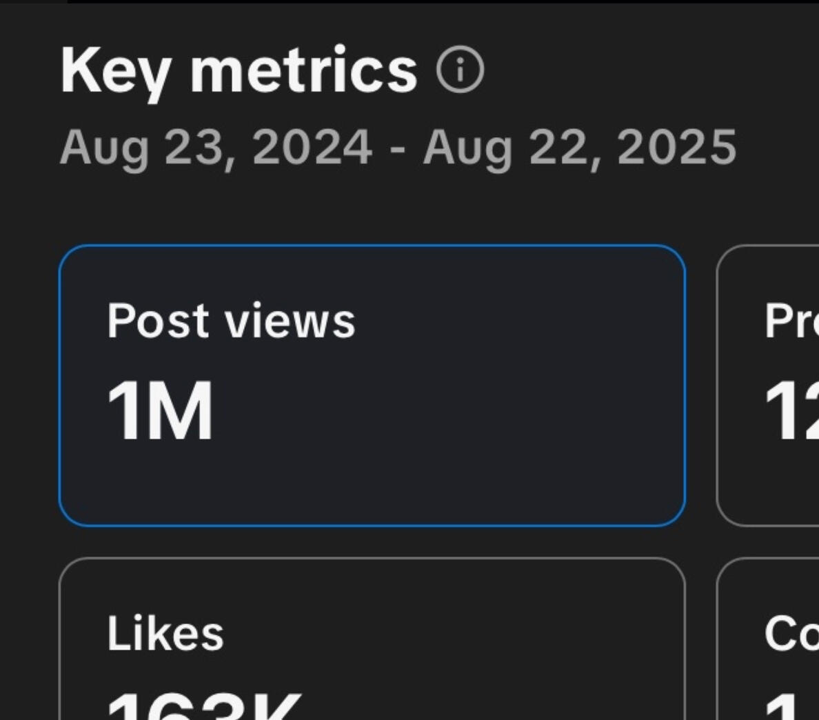Click the dash between the two dates

click(x=397, y=149)
